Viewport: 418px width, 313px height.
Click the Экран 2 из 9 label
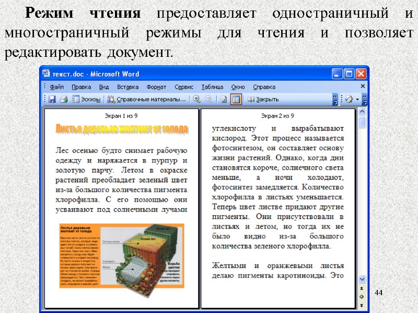pyautogui.click(x=277, y=116)
